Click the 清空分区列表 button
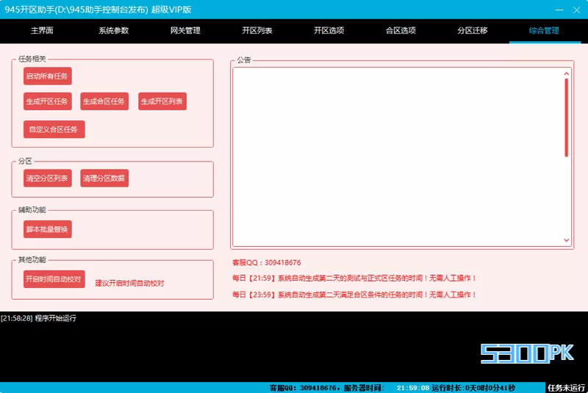 point(47,178)
